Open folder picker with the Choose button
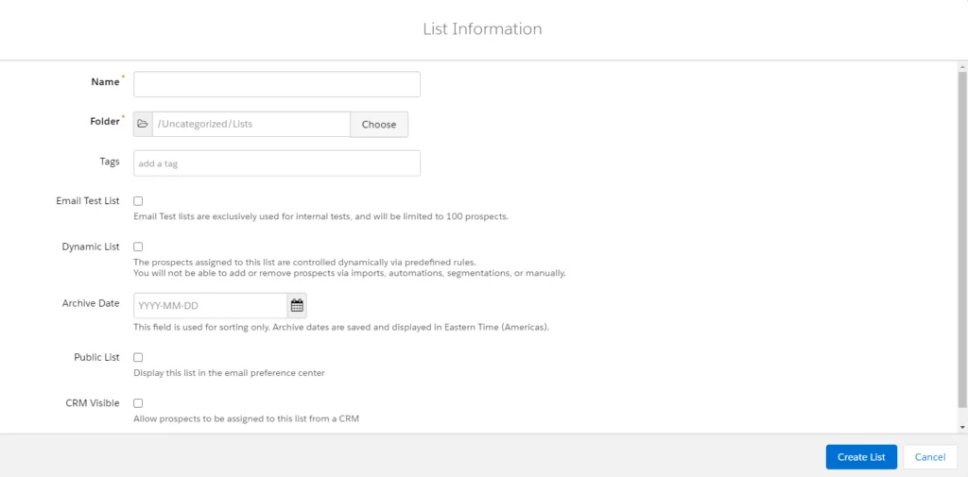 379,124
